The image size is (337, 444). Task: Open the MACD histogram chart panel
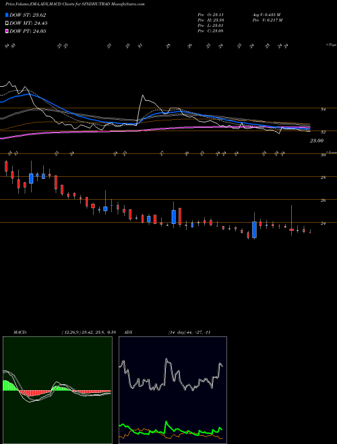(x=57, y=390)
